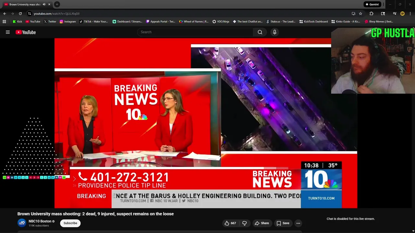Reload the YouTube page
This screenshot has width=415, height=233.
click(20, 14)
